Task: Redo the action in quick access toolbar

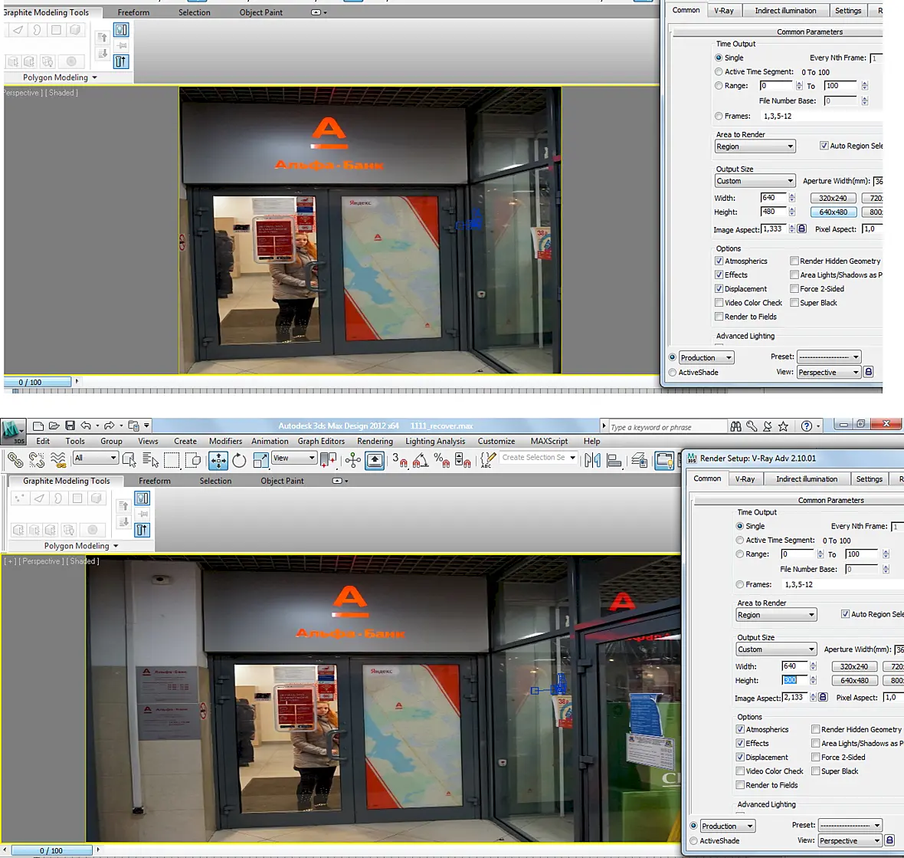Action: 109,426
